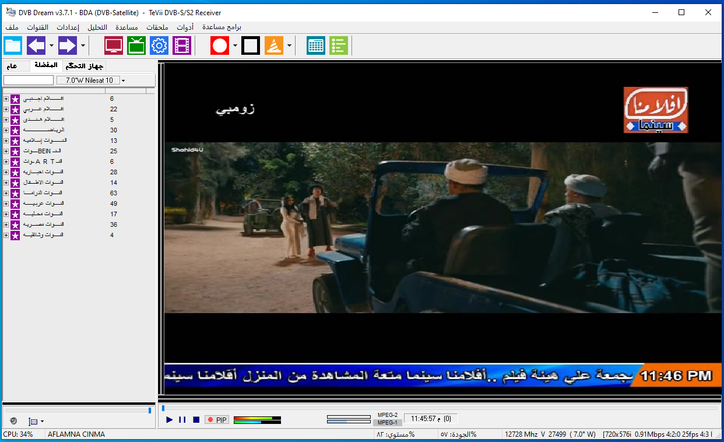The image size is (724, 442).
Task: Click the Pause button
Action: (182, 420)
